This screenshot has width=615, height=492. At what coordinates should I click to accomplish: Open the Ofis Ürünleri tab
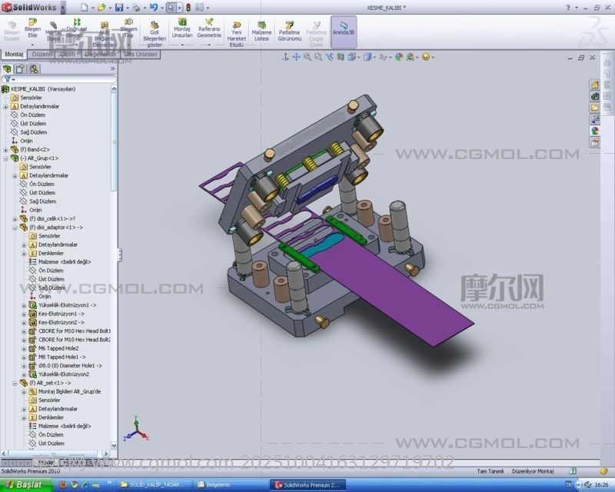click(141, 55)
